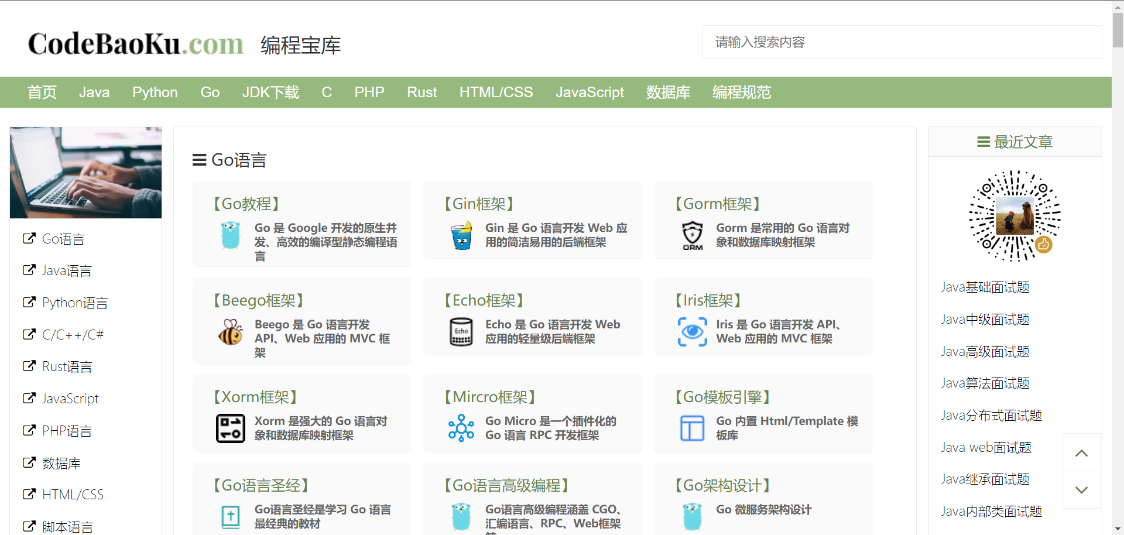
Task: Open the 【Gin框架】 title link
Action: (479, 203)
